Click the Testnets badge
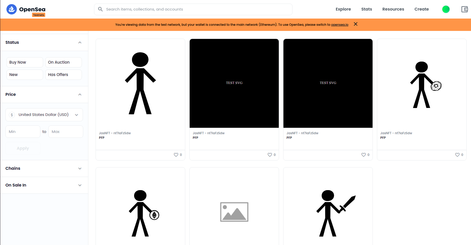Image resolution: width=471 pixels, height=245 pixels. point(39,15)
